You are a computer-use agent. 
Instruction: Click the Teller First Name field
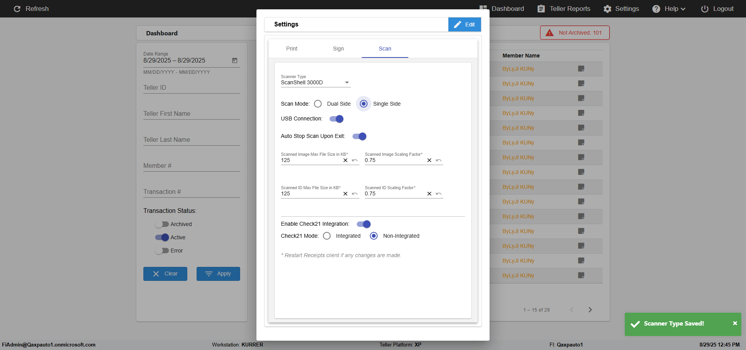tap(192, 114)
